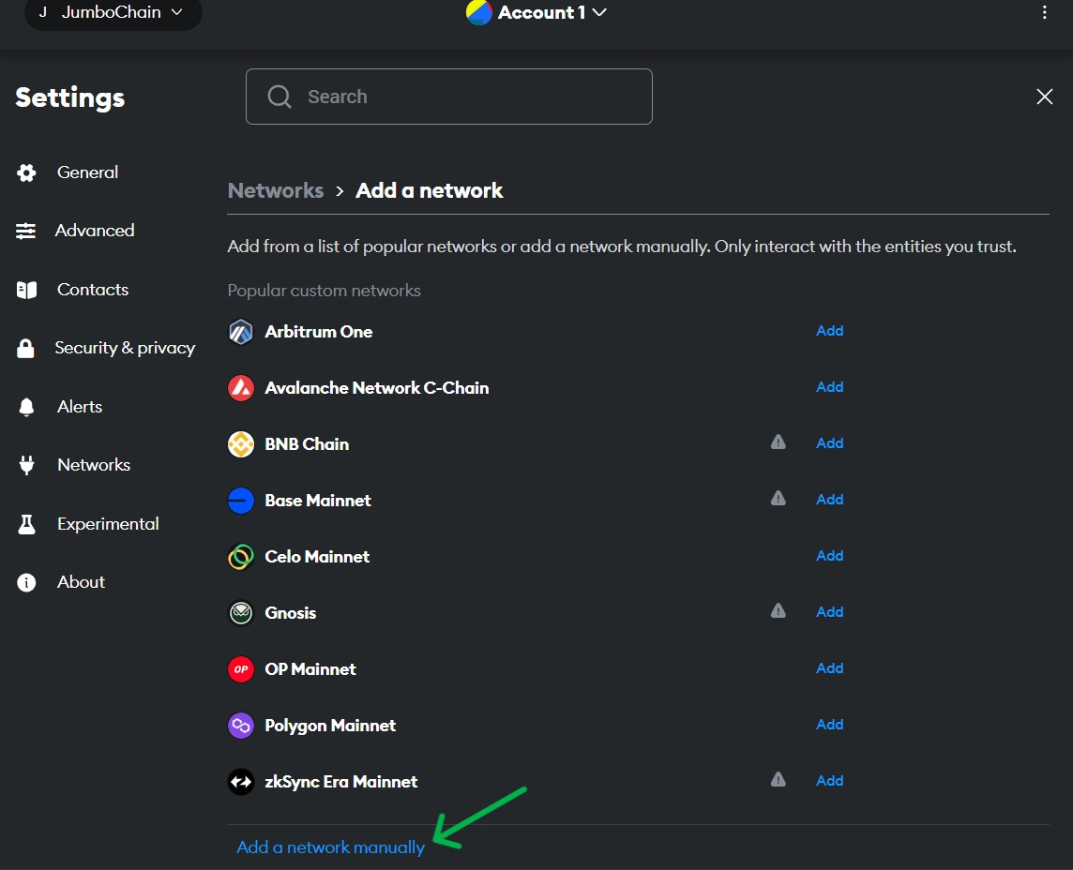Select the Arbitrum One name text
Image resolution: width=1073 pixels, height=870 pixels.
point(319,332)
